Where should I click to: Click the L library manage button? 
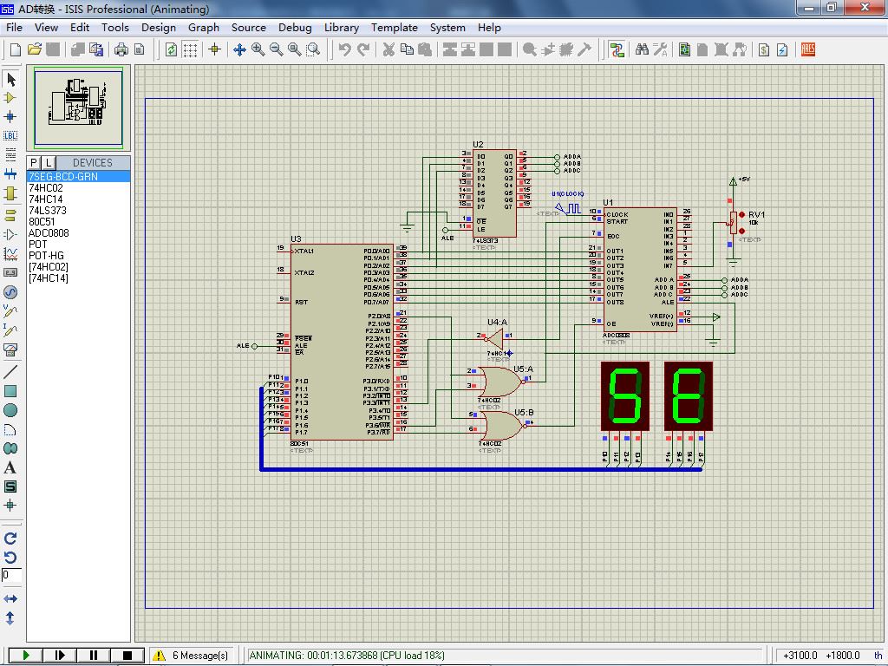tap(49, 162)
